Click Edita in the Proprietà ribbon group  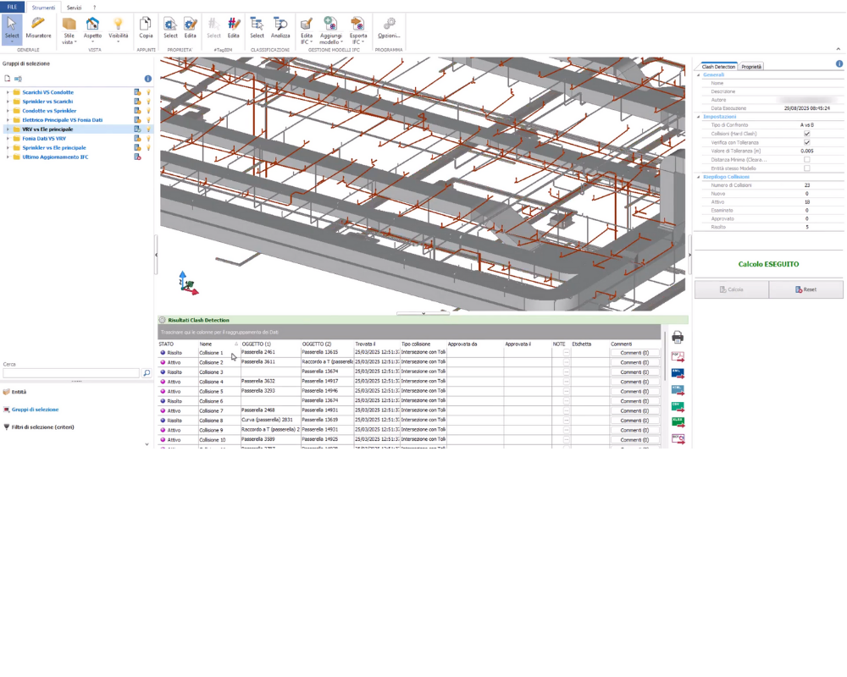[190, 28]
